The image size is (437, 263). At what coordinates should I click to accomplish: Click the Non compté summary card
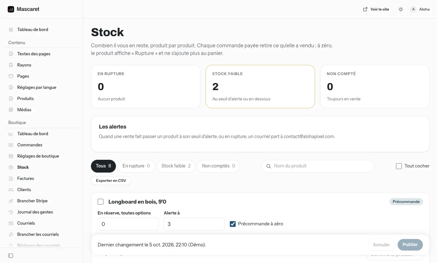(x=375, y=87)
